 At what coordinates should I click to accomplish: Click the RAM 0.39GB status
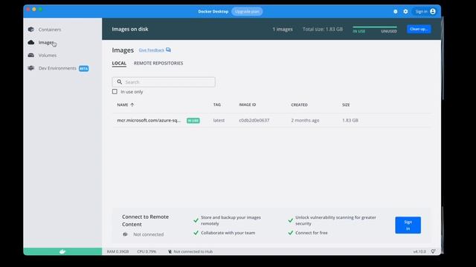tap(118, 251)
